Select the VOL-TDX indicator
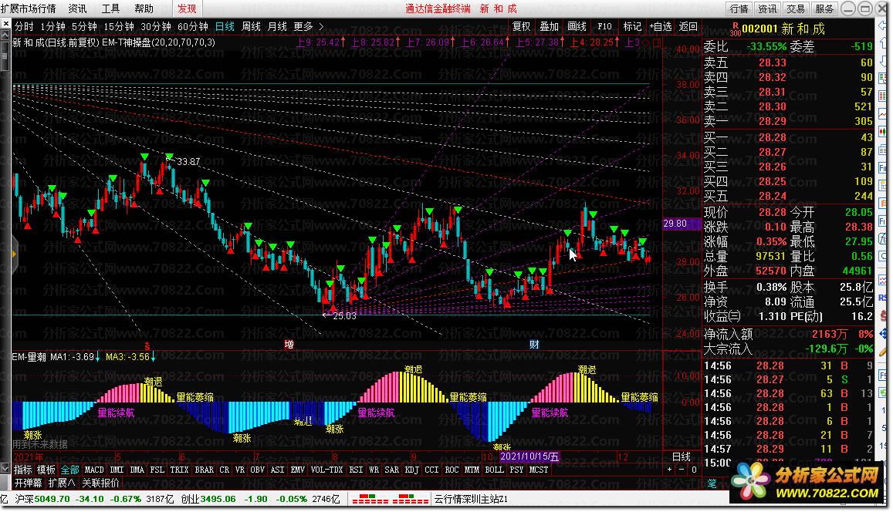893x512 pixels. [x=327, y=470]
